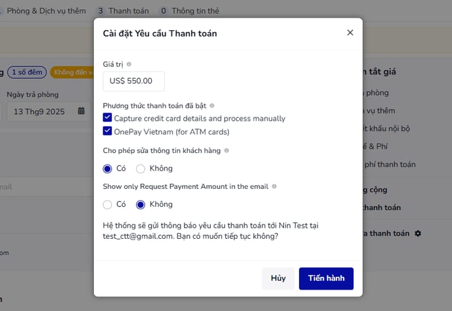Uncheck Capture credit card details checkbox
452x311 pixels.
click(x=107, y=117)
